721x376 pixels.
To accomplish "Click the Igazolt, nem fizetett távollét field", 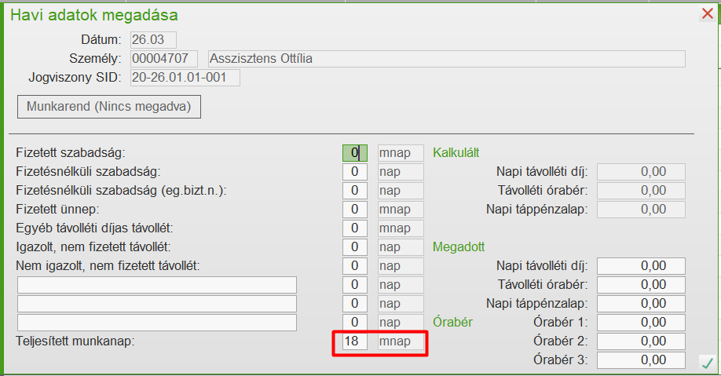I will pyautogui.click(x=355, y=247).
